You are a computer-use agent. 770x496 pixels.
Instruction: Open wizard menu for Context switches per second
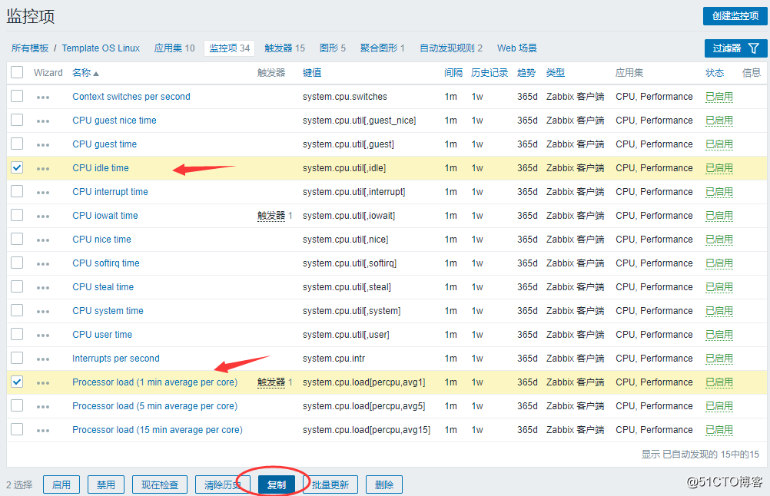click(43, 98)
